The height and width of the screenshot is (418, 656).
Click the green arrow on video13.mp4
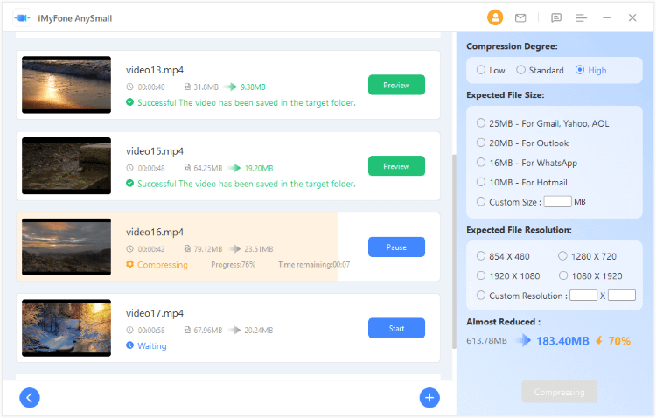[x=231, y=87]
